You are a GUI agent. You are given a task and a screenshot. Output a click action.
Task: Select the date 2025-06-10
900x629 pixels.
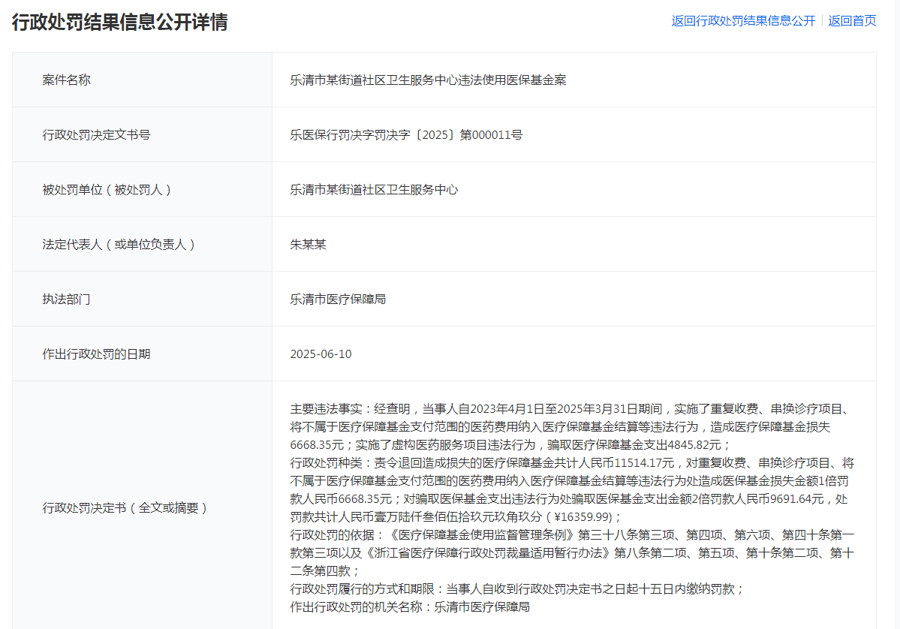321,354
